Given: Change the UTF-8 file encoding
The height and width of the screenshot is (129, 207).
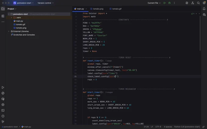Looking at the screenshot, I should click(158, 127).
